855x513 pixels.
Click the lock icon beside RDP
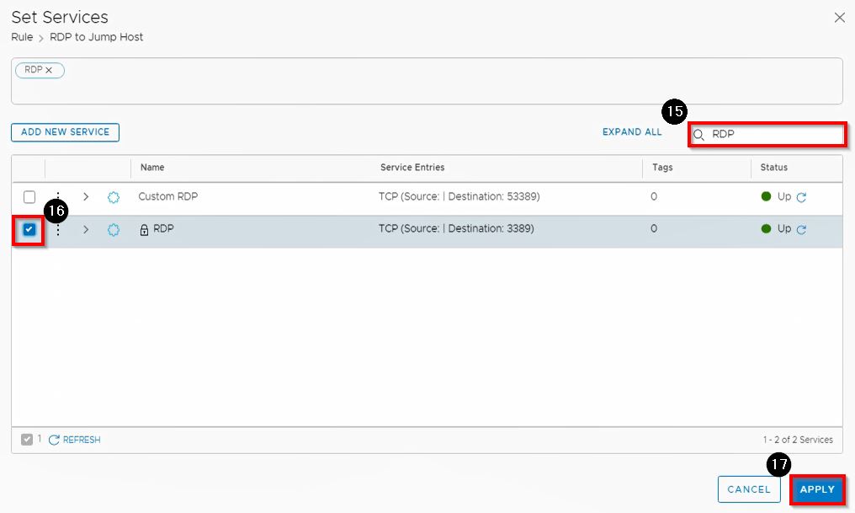point(144,229)
